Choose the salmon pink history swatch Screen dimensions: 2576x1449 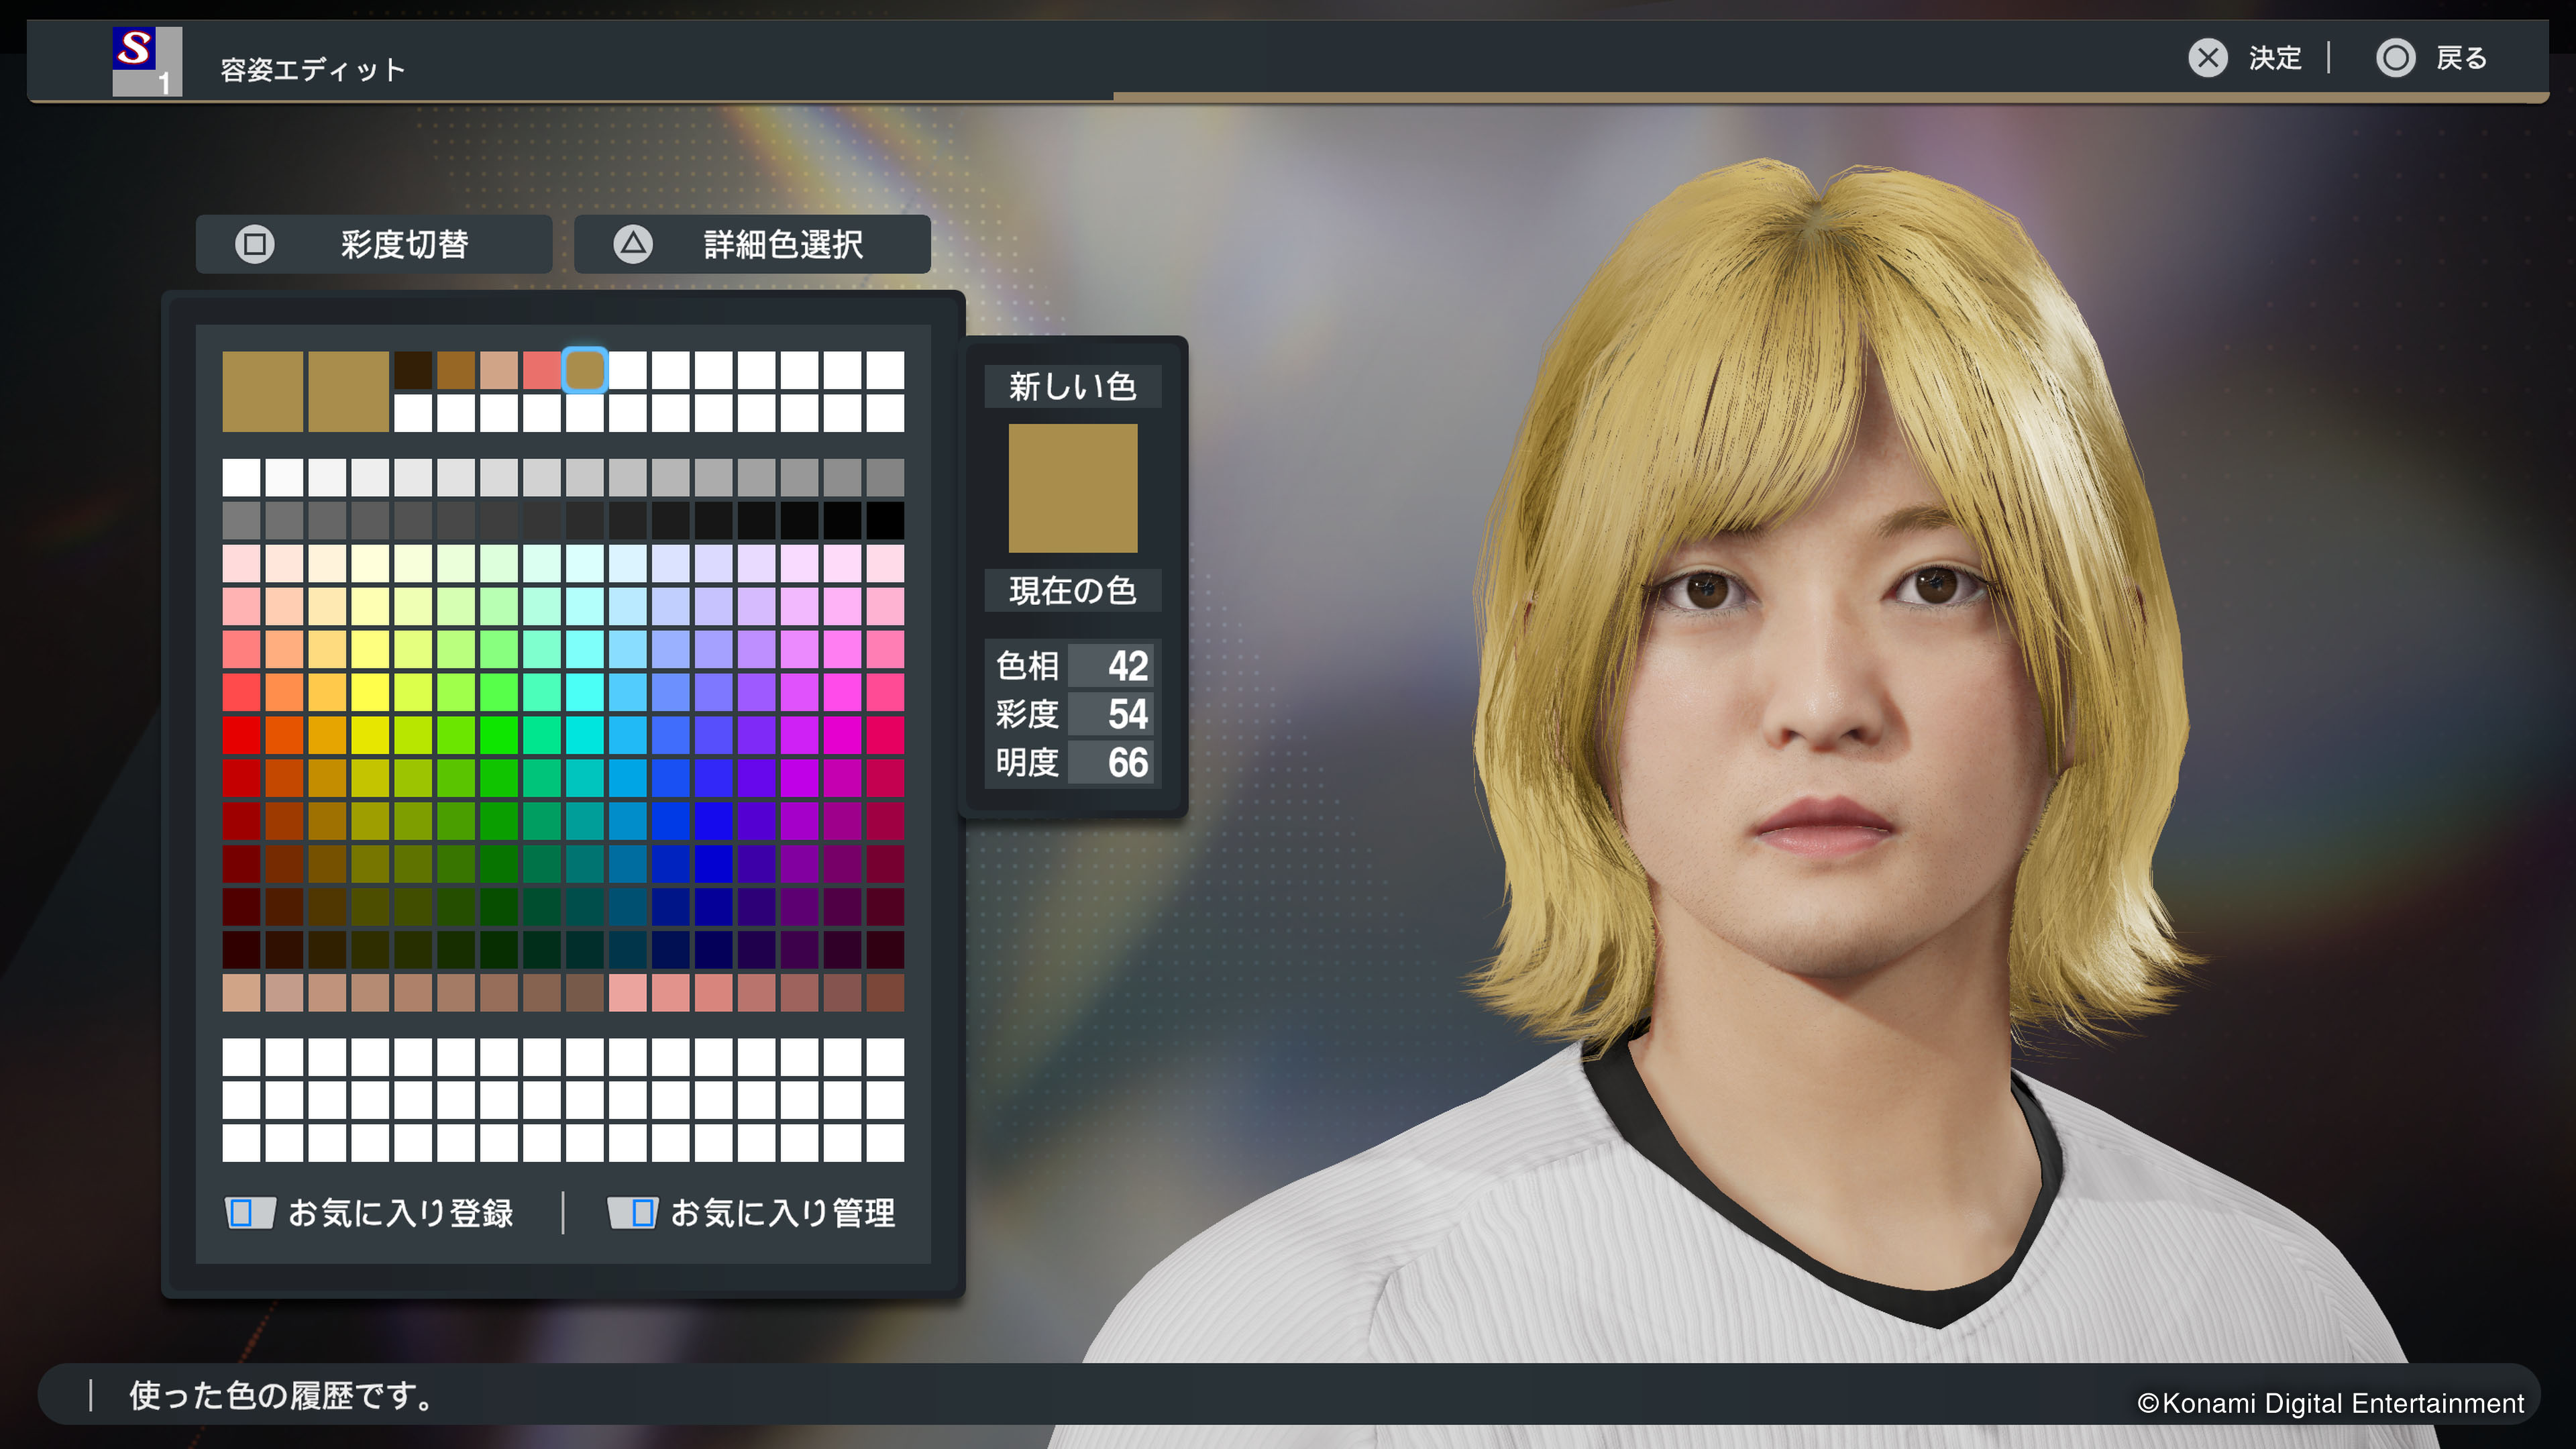click(x=542, y=370)
